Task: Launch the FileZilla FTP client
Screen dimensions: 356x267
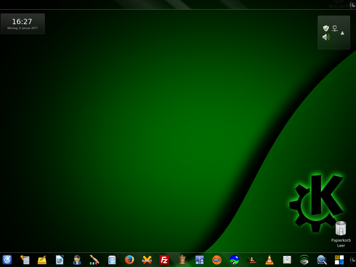Action: tap(164, 260)
